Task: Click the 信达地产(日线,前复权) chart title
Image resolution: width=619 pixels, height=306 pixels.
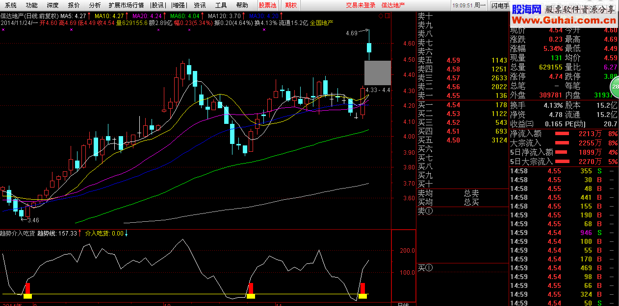Action: [x=29, y=16]
